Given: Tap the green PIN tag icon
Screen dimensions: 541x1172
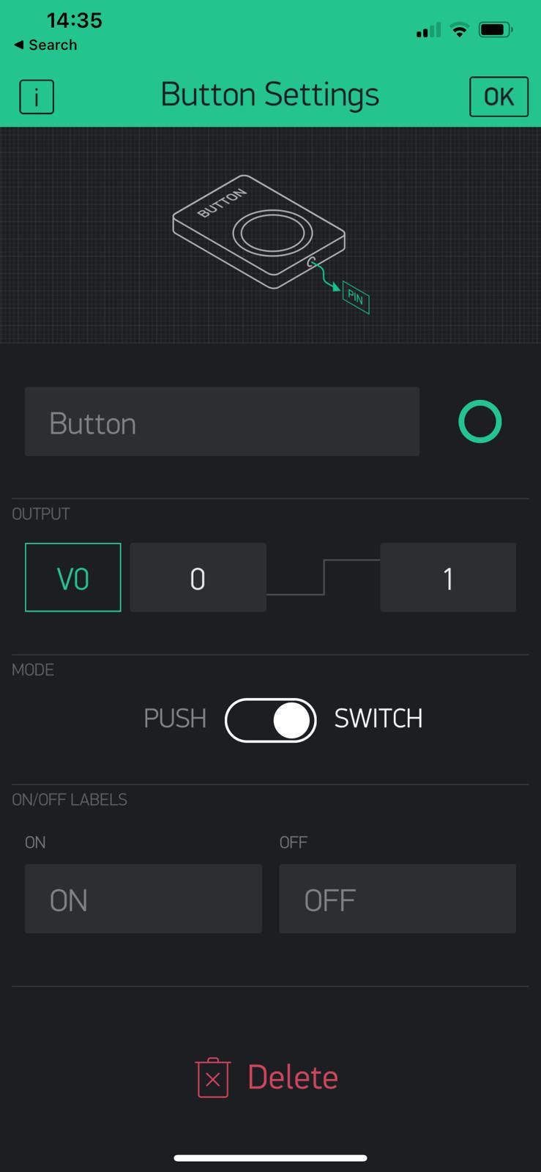Looking at the screenshot, I should click(x=356, y=297).
